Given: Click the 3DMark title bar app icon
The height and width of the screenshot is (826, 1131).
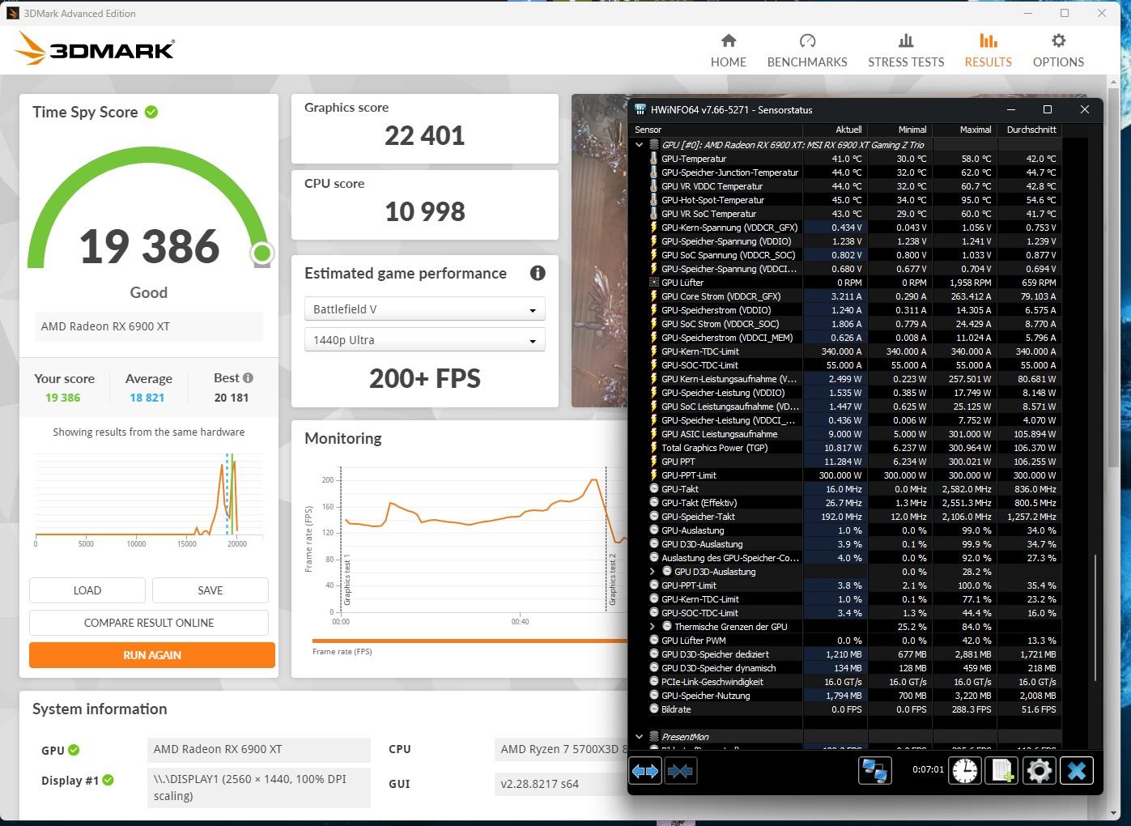Looking at the screenshot, I should (12, 13).
